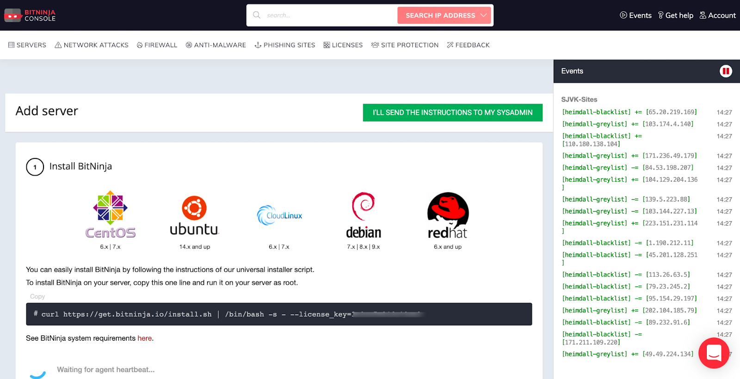
Task: Select greylist event for 103.174.4.140
Action: click(628, 124)
